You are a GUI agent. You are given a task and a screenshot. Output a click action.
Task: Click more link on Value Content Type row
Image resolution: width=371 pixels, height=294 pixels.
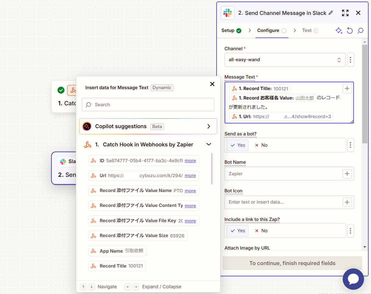click(x=190, y=206)
